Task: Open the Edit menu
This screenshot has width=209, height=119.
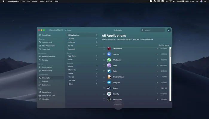Action: point(28,1)
